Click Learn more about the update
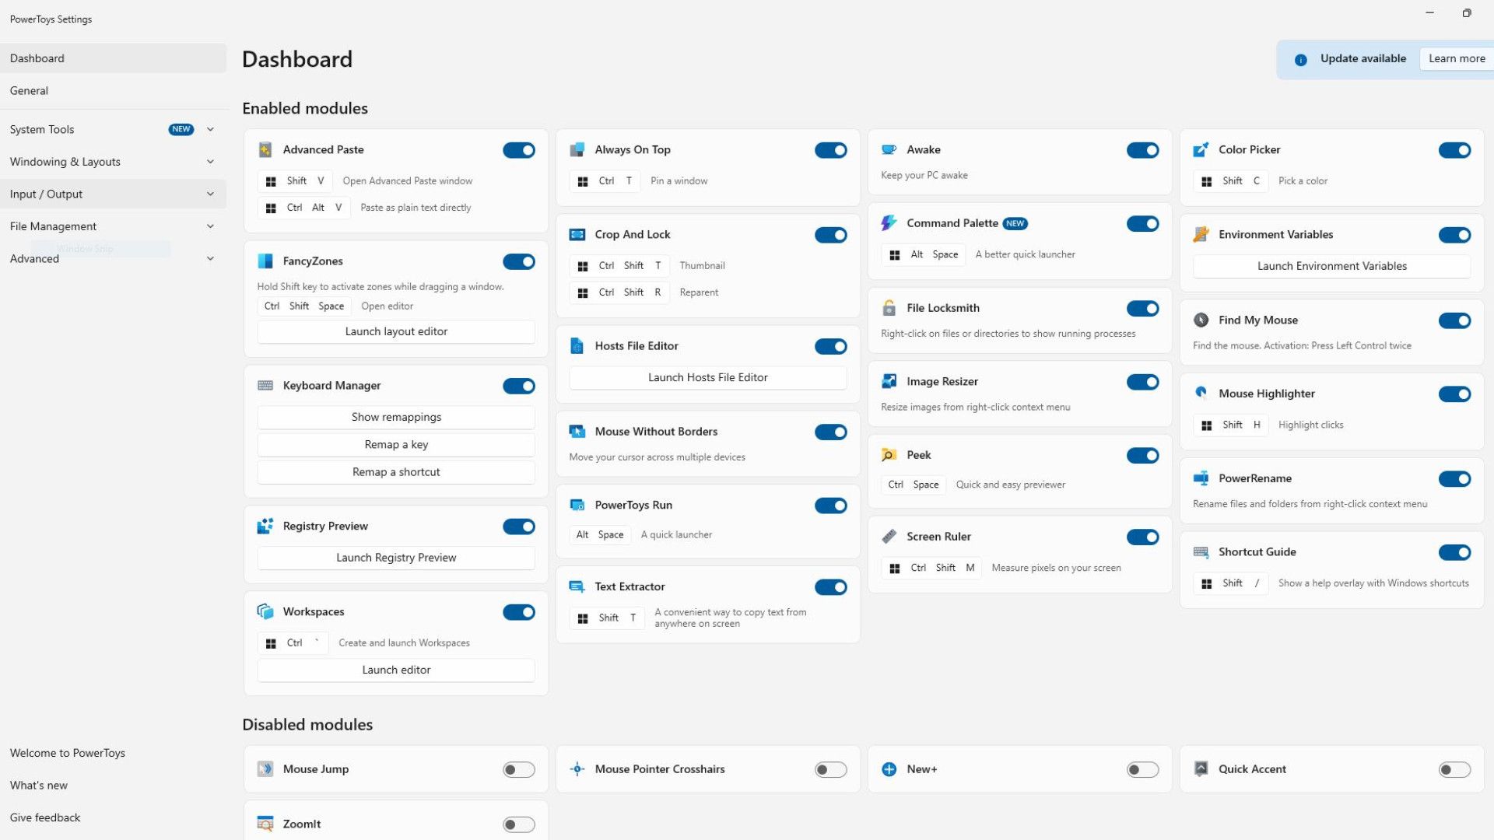Viewport: 1494px width, 840px height. [x=1457, y=58]
